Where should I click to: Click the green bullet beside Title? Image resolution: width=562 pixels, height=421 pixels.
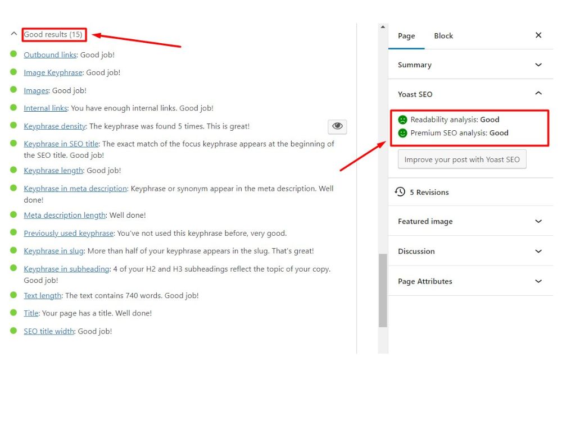[13, 312]
